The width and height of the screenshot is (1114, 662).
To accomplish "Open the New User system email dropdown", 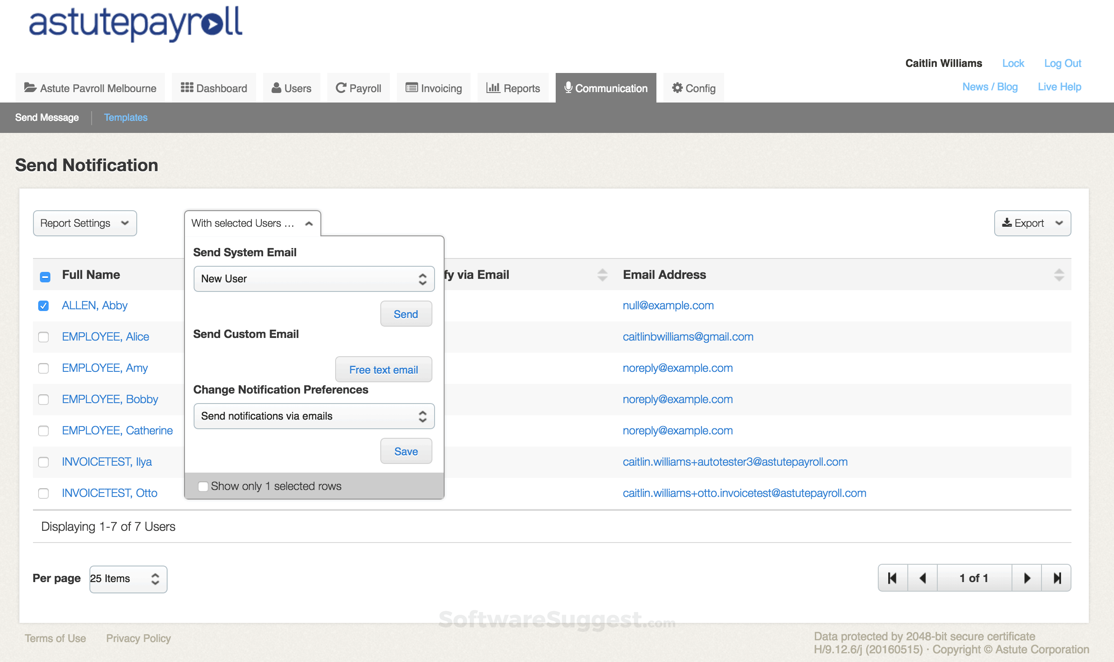I will coord(313,278).
